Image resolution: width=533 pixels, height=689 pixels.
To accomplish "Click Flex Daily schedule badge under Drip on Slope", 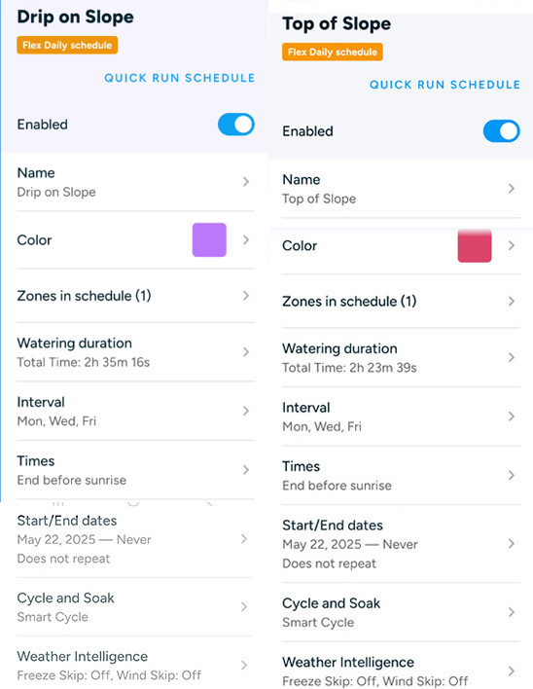I will [x=67, y=46].
